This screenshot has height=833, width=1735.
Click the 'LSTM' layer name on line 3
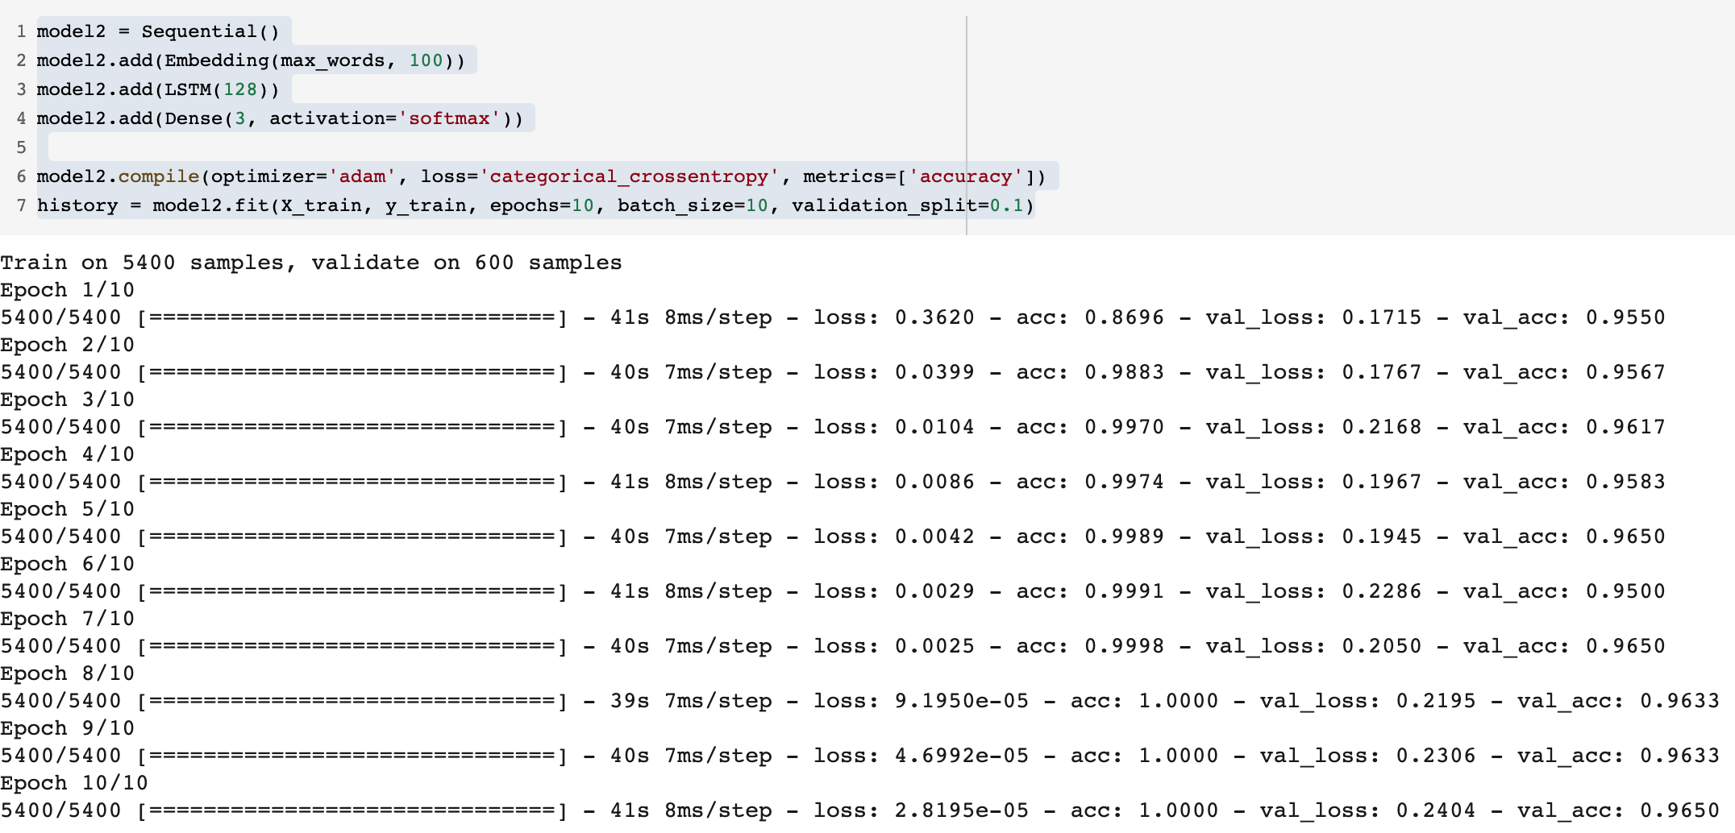click(x=188, y=89)
